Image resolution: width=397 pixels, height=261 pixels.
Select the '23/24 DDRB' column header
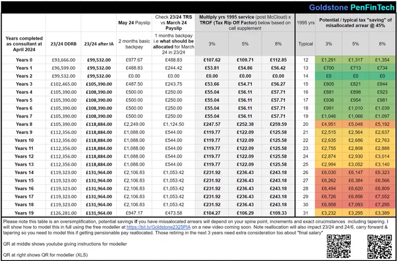pyautogui.click(x=63, y=44)
